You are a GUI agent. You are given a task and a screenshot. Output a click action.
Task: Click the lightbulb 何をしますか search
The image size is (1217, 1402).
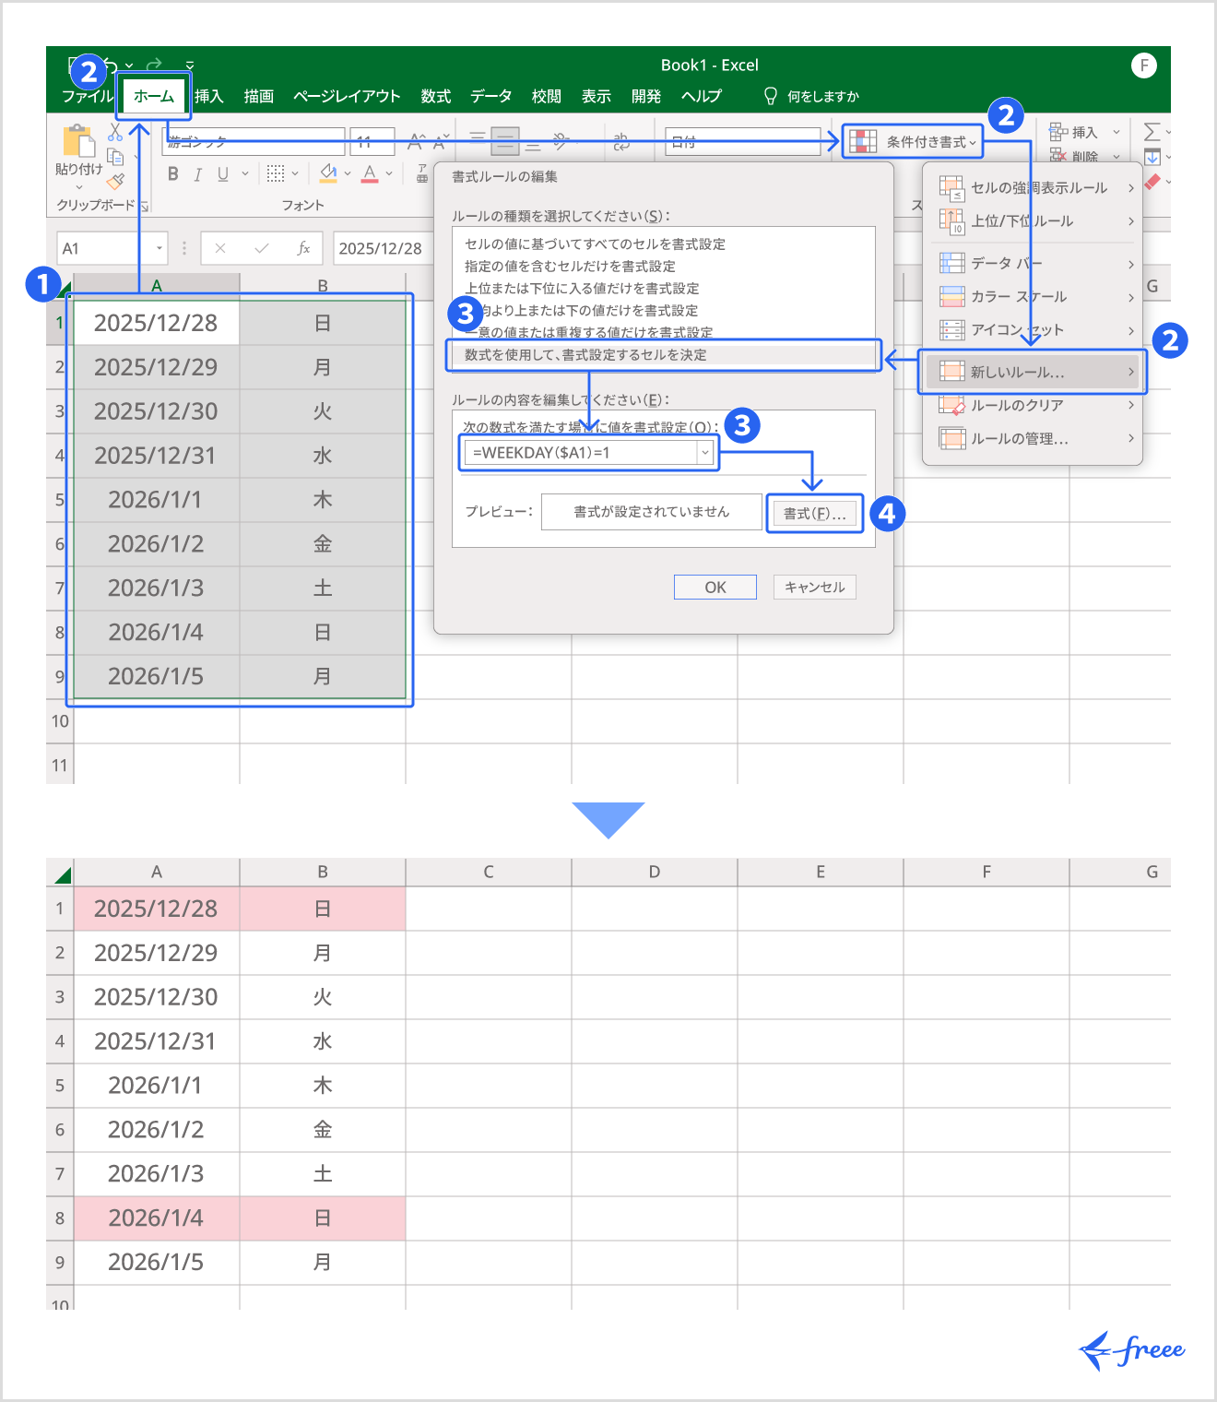pos(811,96)
